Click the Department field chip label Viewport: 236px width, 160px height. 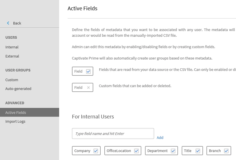pyautogui.click(x=158, y=151)
